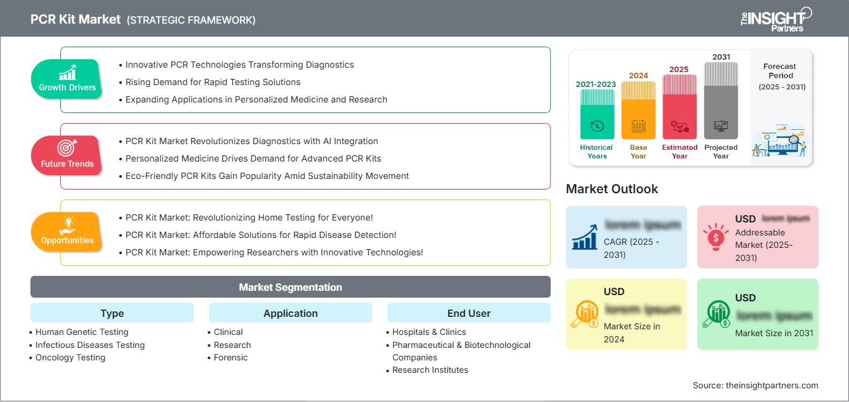Select the Application segmentation header

(x=290, y=313)
